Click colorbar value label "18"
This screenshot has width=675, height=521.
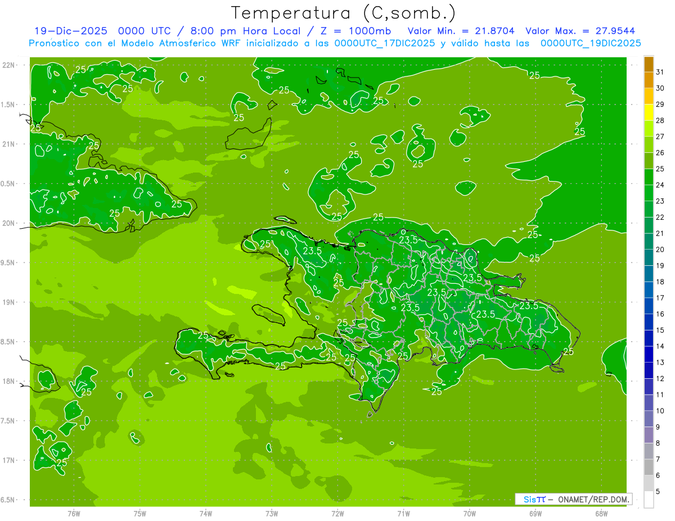pyautogui.click(x=660, y=282)
